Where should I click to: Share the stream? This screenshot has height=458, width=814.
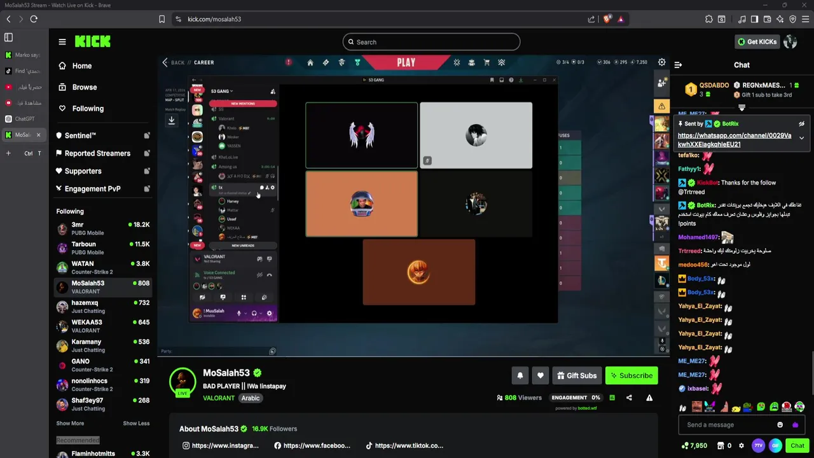tap(629, 398)
